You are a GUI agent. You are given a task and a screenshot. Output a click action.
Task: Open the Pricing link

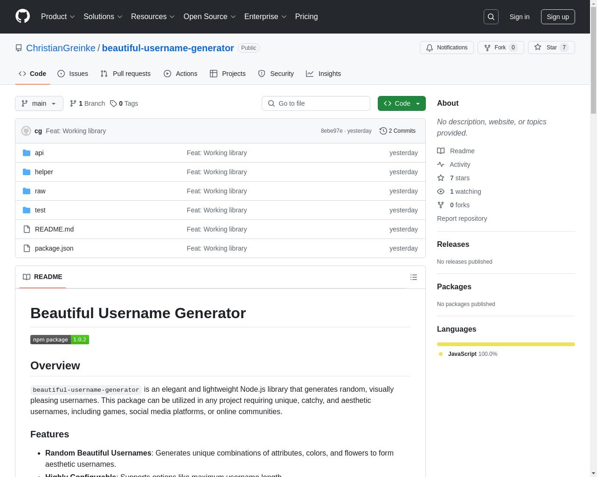(306, 17)
